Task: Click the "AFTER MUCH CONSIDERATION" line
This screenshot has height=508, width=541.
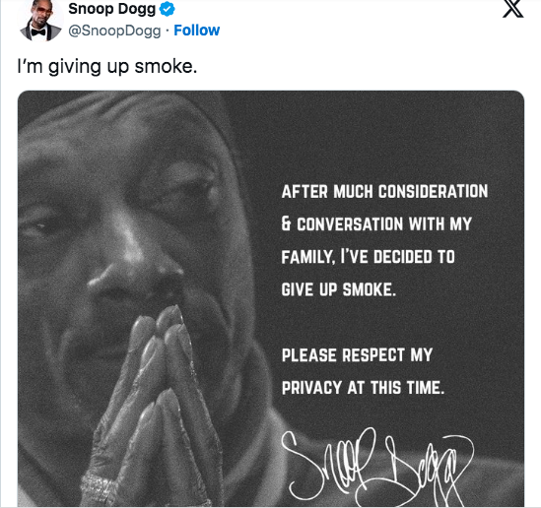Action: [x=384, y=192]
